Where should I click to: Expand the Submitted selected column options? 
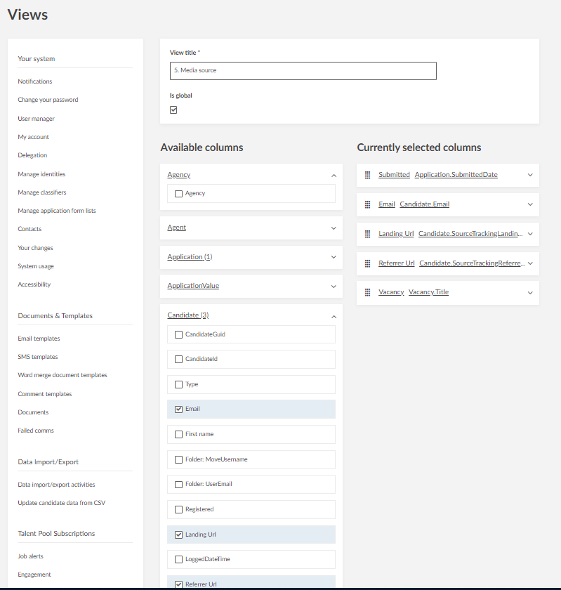[530, 175]
